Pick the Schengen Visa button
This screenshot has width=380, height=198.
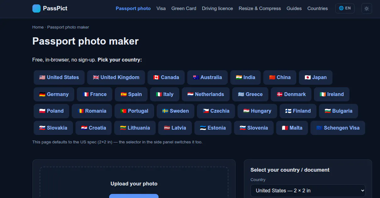point(338,128)
